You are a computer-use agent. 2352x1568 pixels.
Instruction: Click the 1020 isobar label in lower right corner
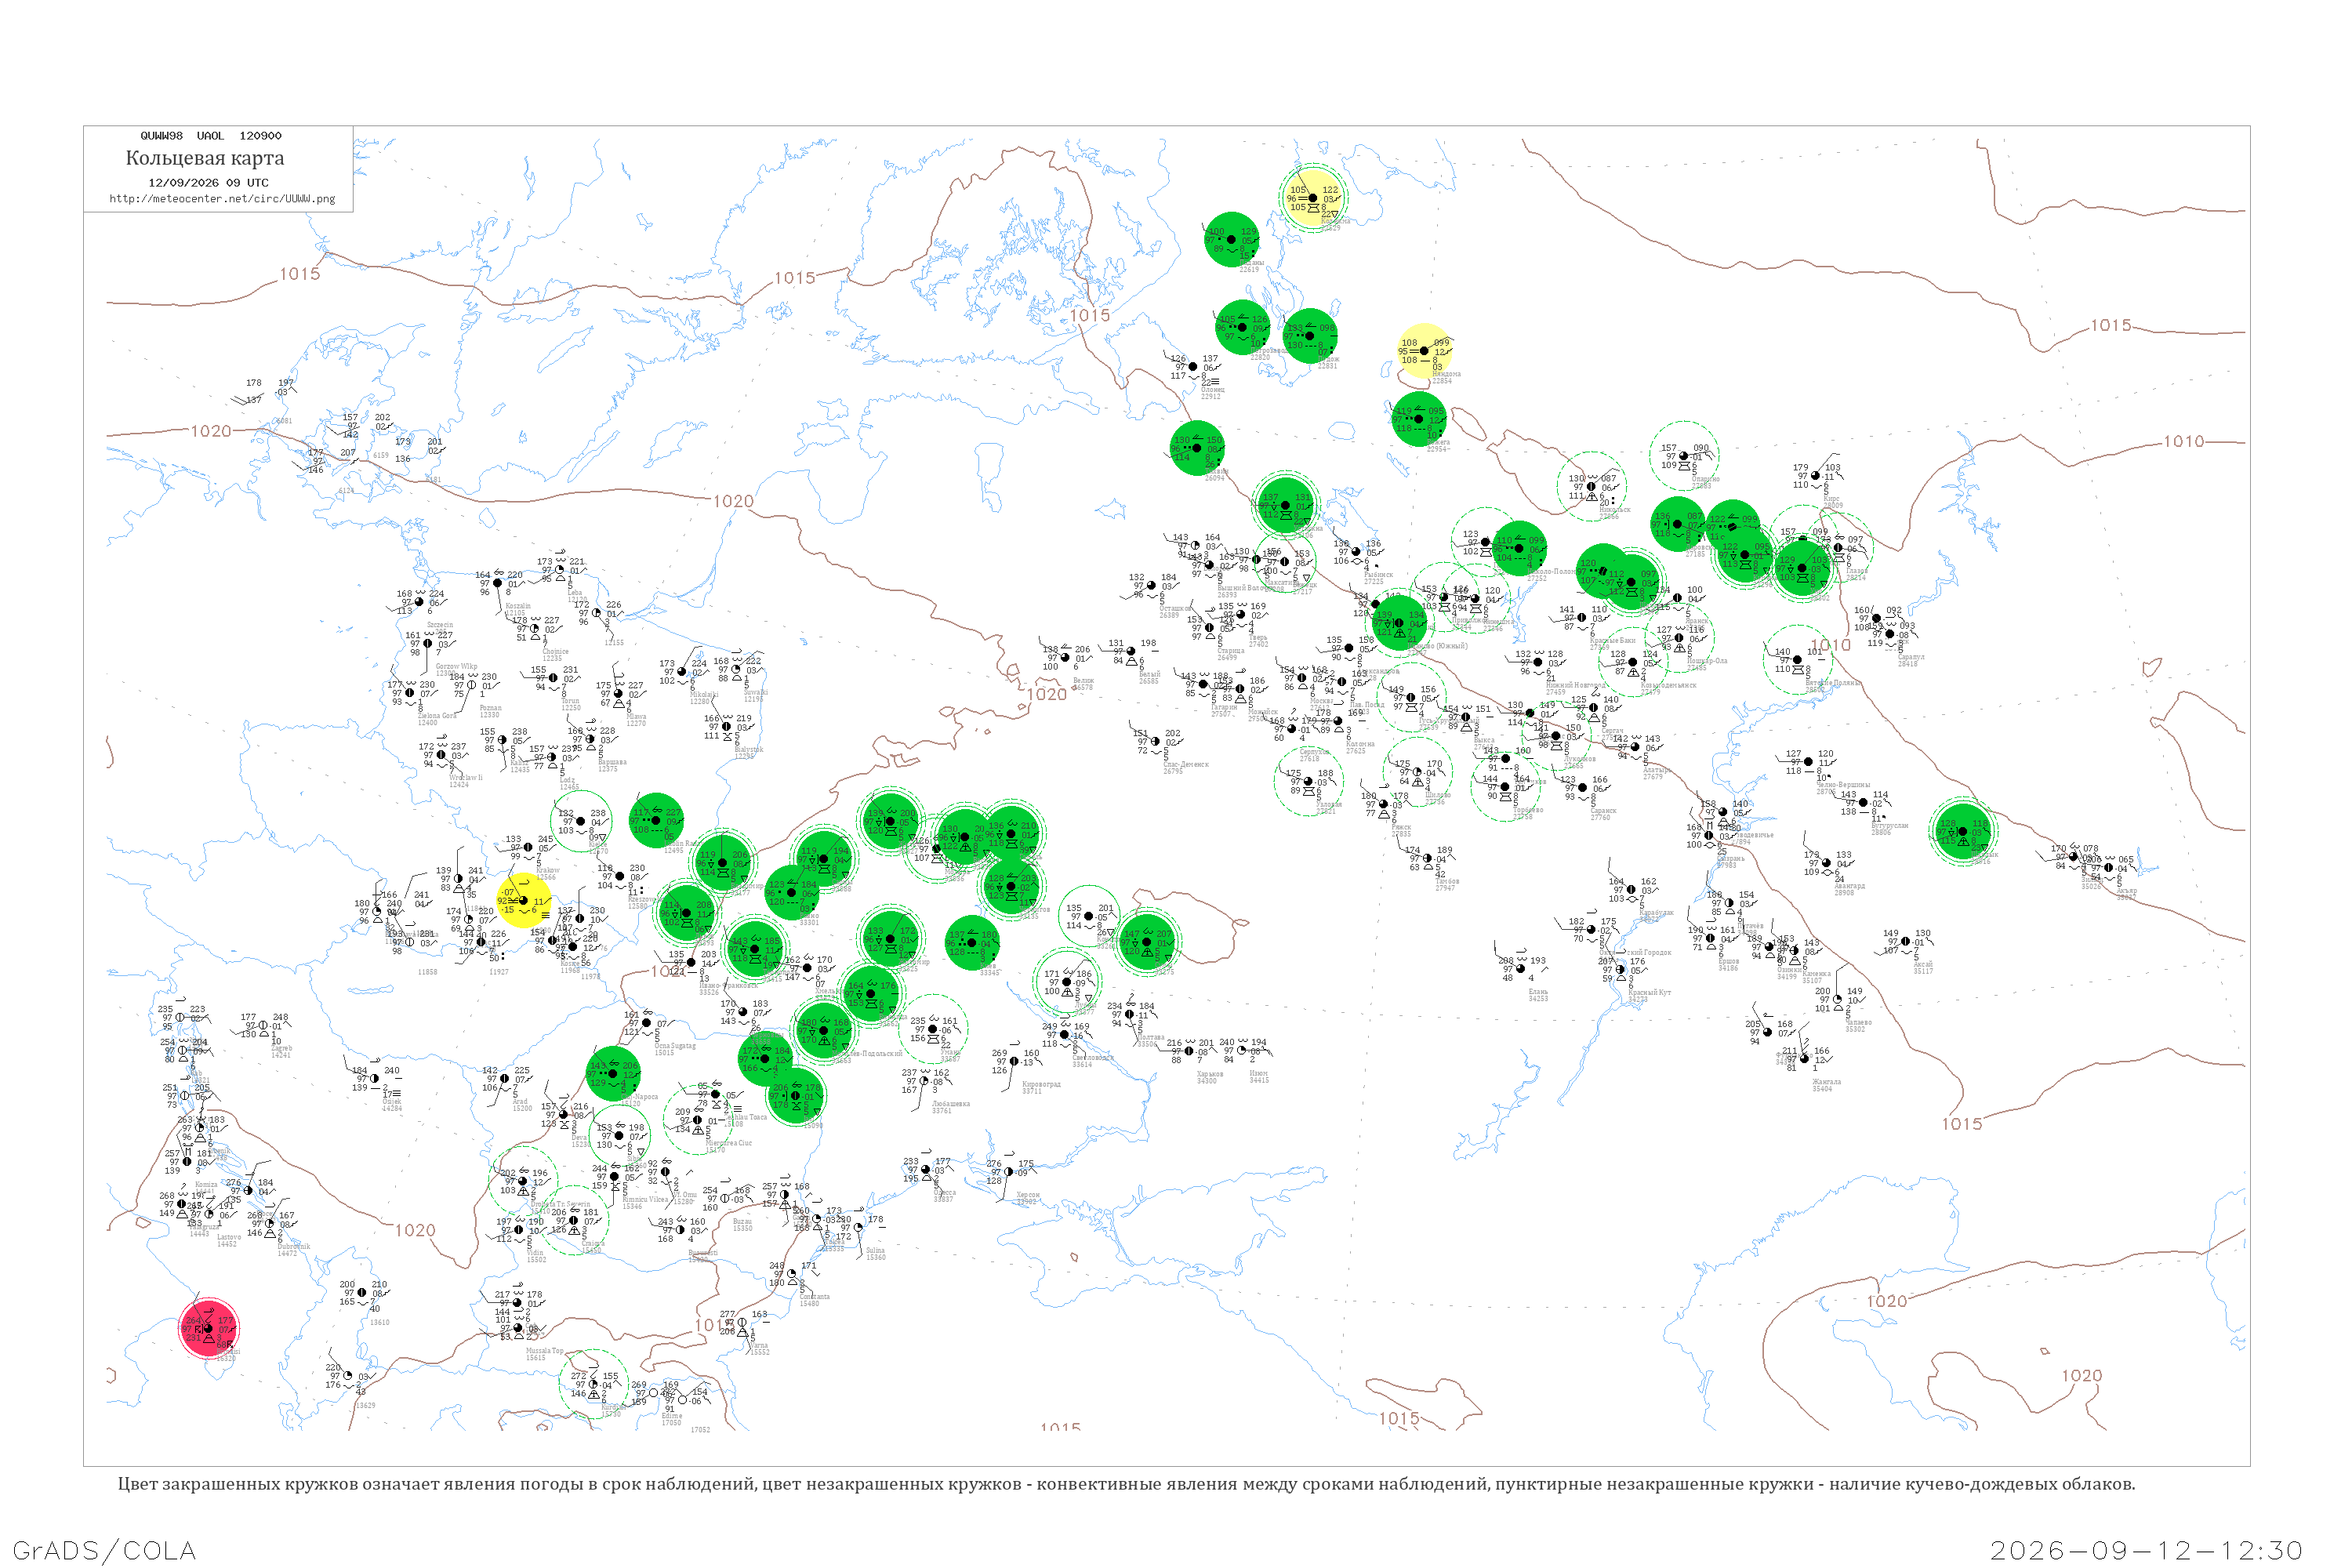tap(2082, 1376)
